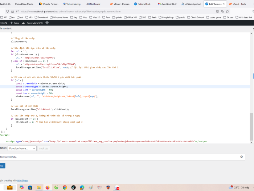
Task: Bookmark this page with star icon
Action: pos(228,11)
